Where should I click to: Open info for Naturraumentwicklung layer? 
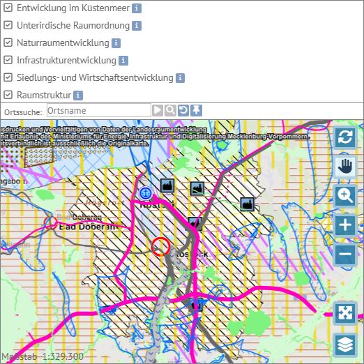point(116,43)
